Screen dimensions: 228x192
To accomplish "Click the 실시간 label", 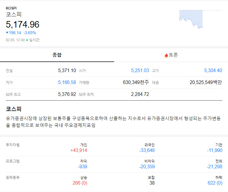I will 34,40.
